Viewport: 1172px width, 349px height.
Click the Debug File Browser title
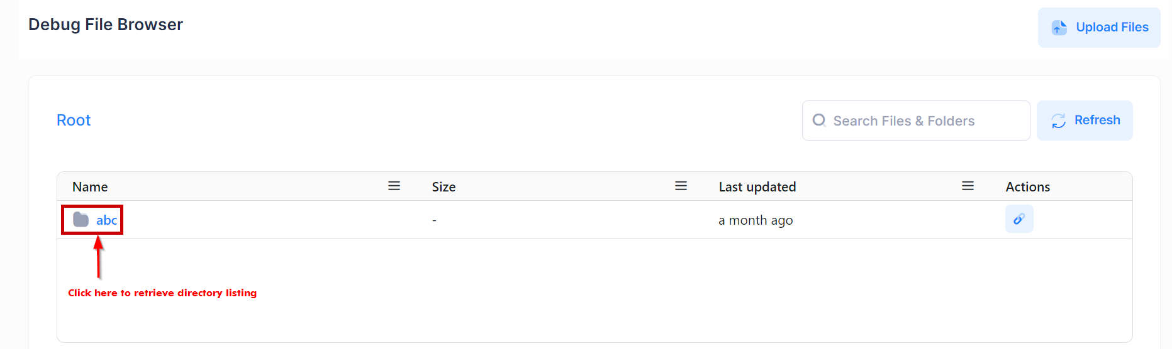(106, 24)
